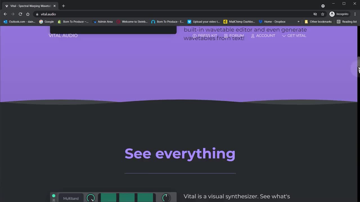Go back using the browser back arrow

click(5, 14)
